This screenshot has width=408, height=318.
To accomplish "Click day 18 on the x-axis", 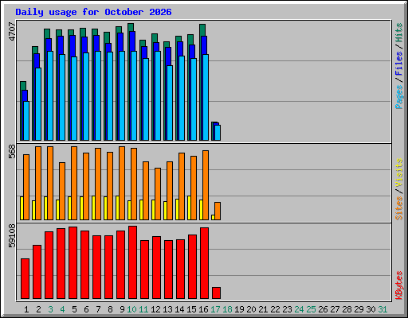I will click(227, 309).
